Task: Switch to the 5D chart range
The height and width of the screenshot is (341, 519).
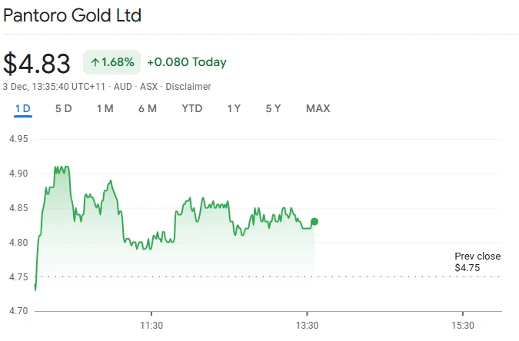Action: pyautogui.click(x=64, y=108)
